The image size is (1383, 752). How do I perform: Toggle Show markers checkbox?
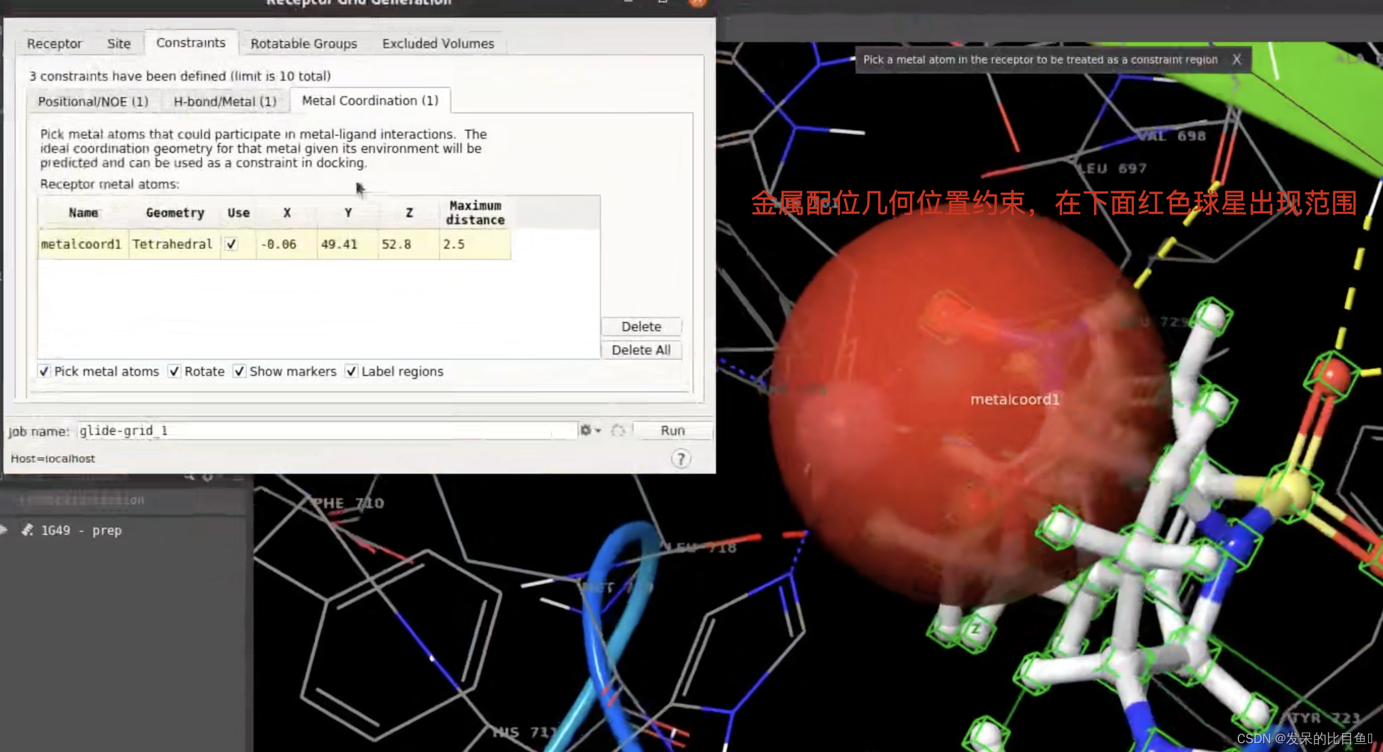tap(240, 371)
